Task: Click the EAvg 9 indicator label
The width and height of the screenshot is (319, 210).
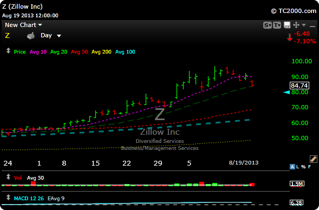Action: [56, 199]
